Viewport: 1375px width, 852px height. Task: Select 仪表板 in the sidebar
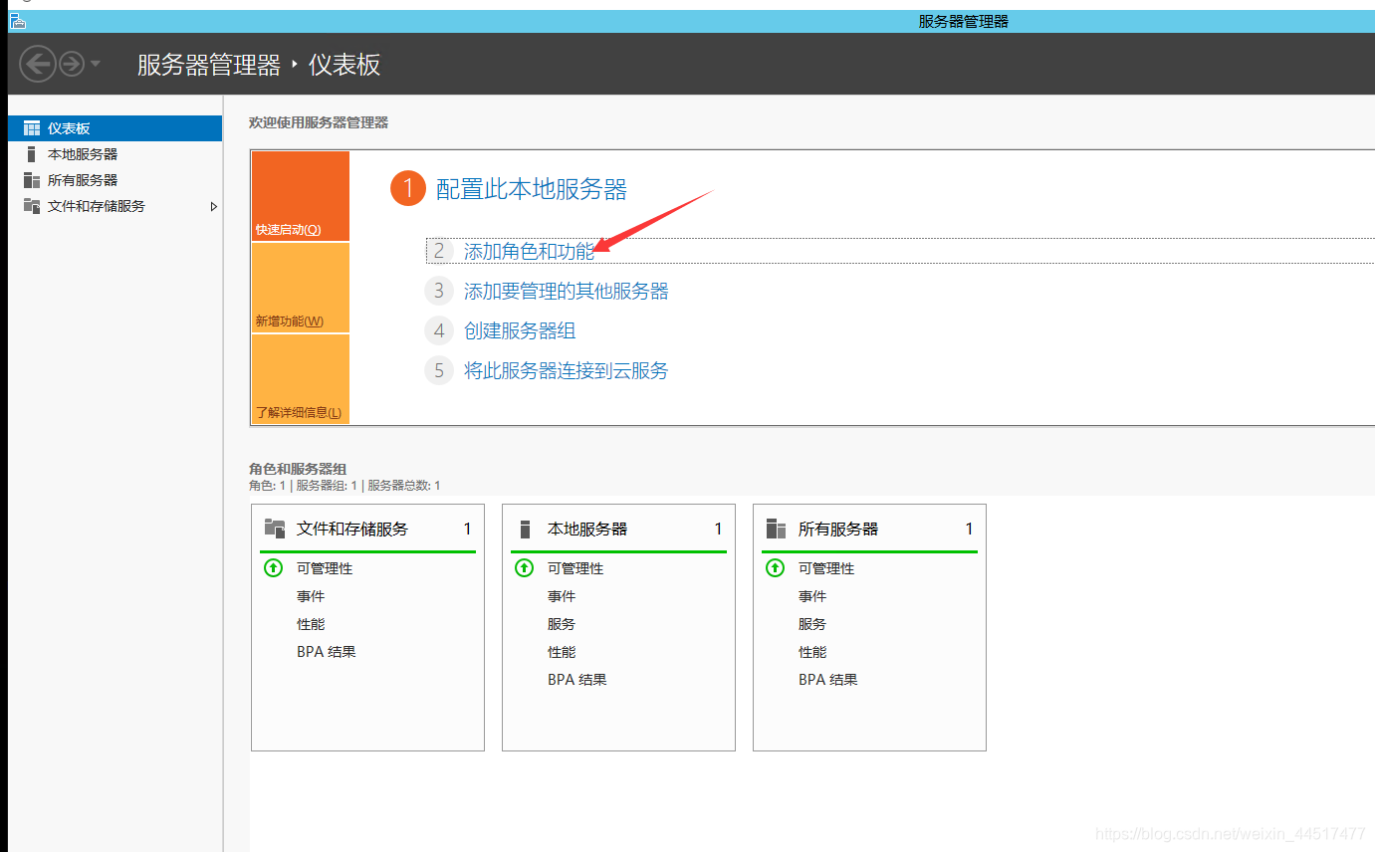[x=115, y=128]
